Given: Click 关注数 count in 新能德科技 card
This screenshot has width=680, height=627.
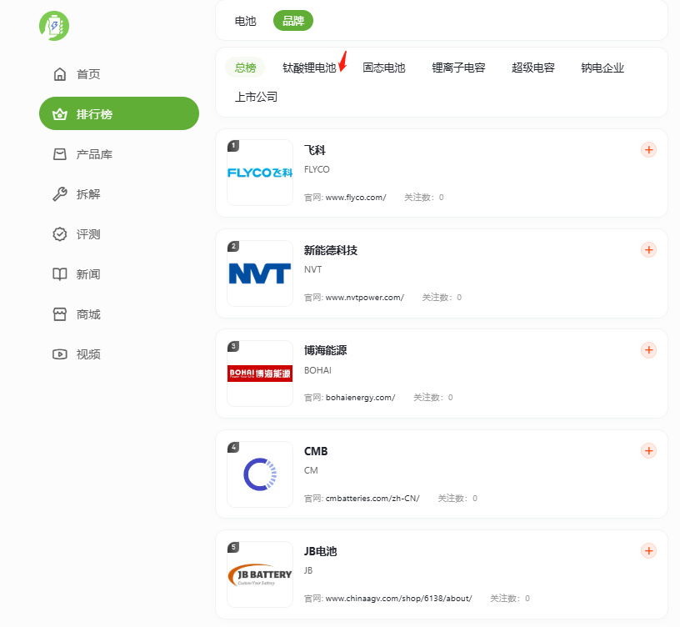Looking at the screenshot, I should 442,298.
